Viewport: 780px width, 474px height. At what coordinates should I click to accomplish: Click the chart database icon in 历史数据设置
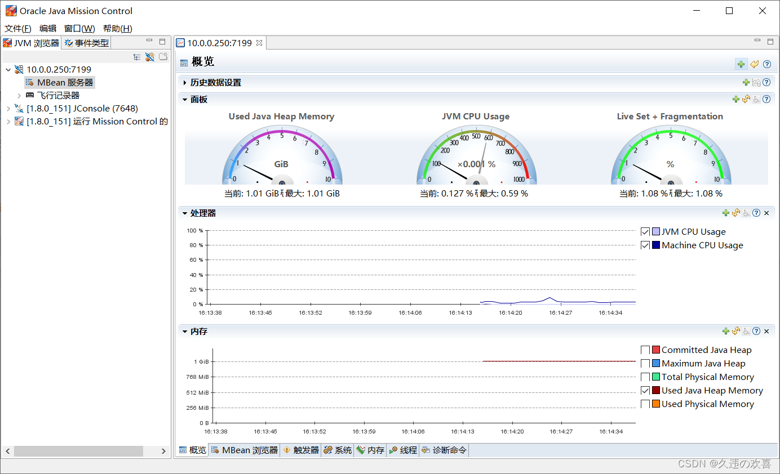(x=756, y=83)
